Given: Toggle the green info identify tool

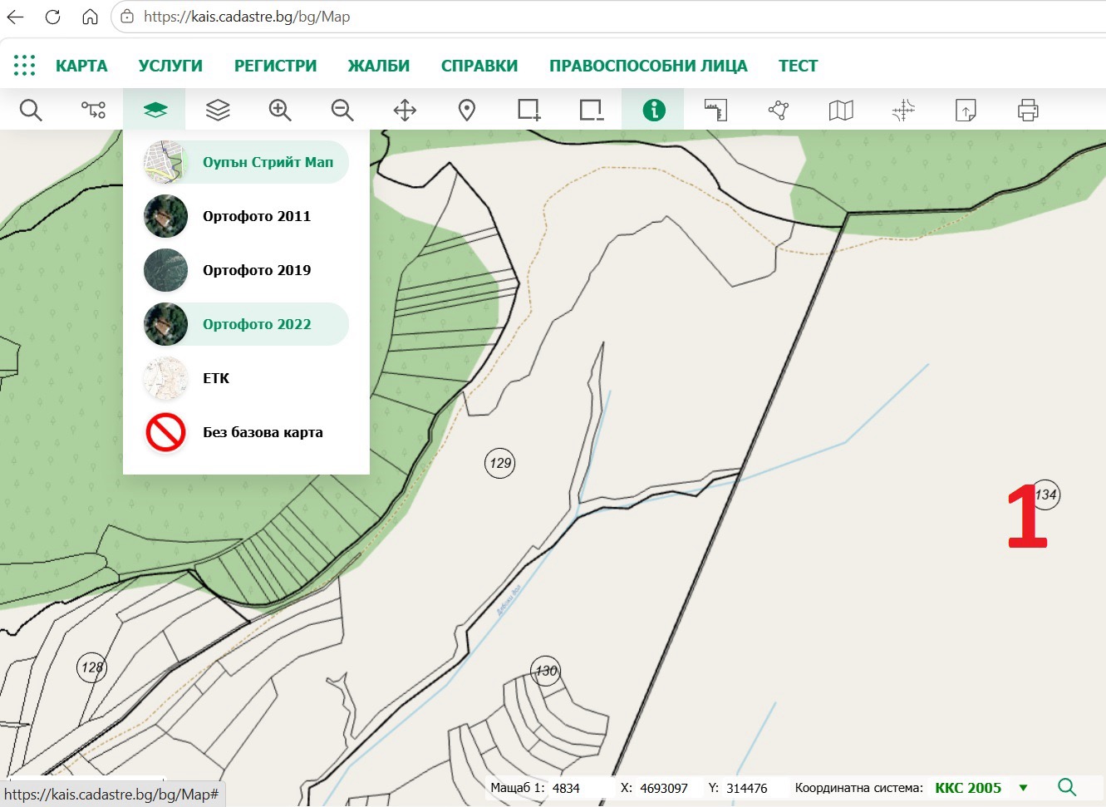Looking at the screenshot, I should pos(654,110).
